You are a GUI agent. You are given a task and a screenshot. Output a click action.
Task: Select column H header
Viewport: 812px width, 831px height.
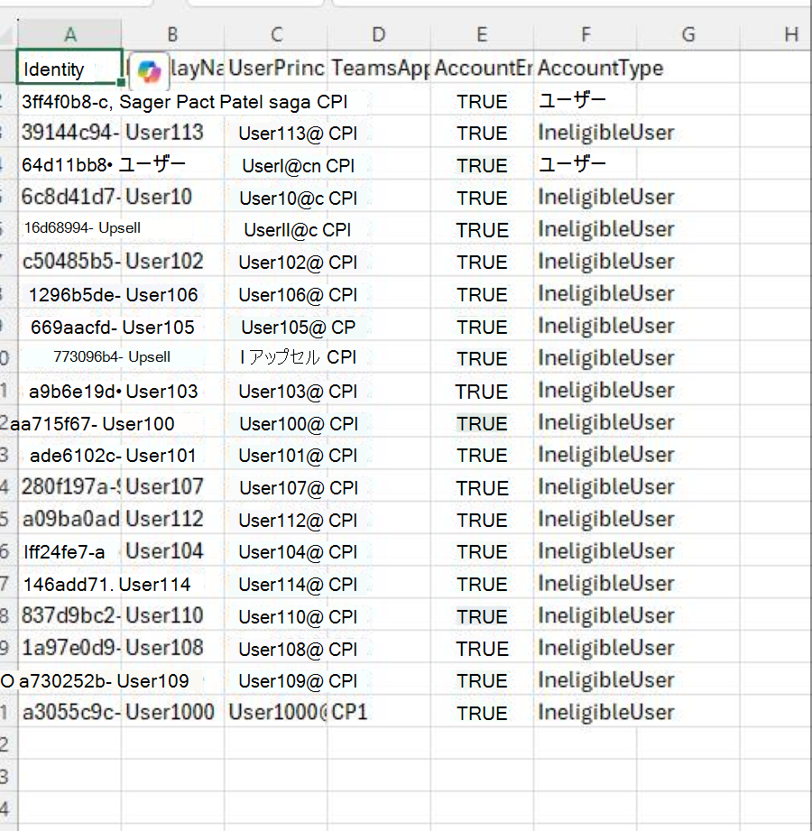791,34
